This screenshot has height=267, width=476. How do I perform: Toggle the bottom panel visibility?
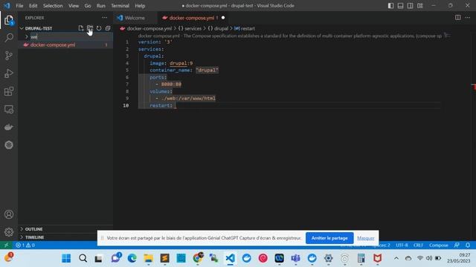[400, 6]
